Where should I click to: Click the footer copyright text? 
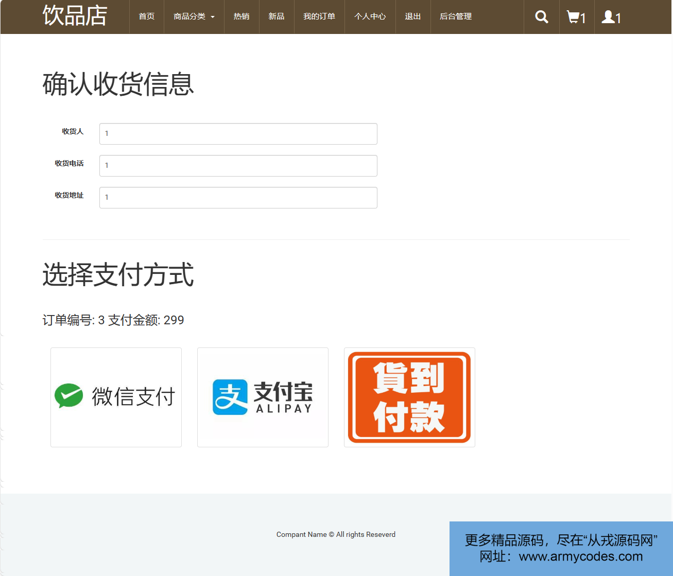click(x=336, y=534)
